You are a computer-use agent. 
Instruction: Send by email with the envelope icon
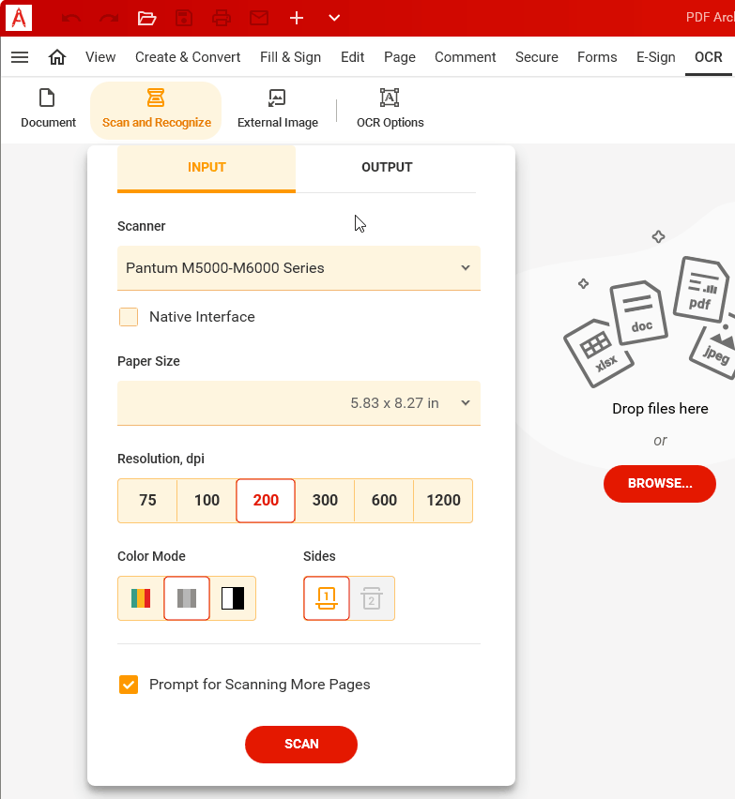(x=259, y=19)
